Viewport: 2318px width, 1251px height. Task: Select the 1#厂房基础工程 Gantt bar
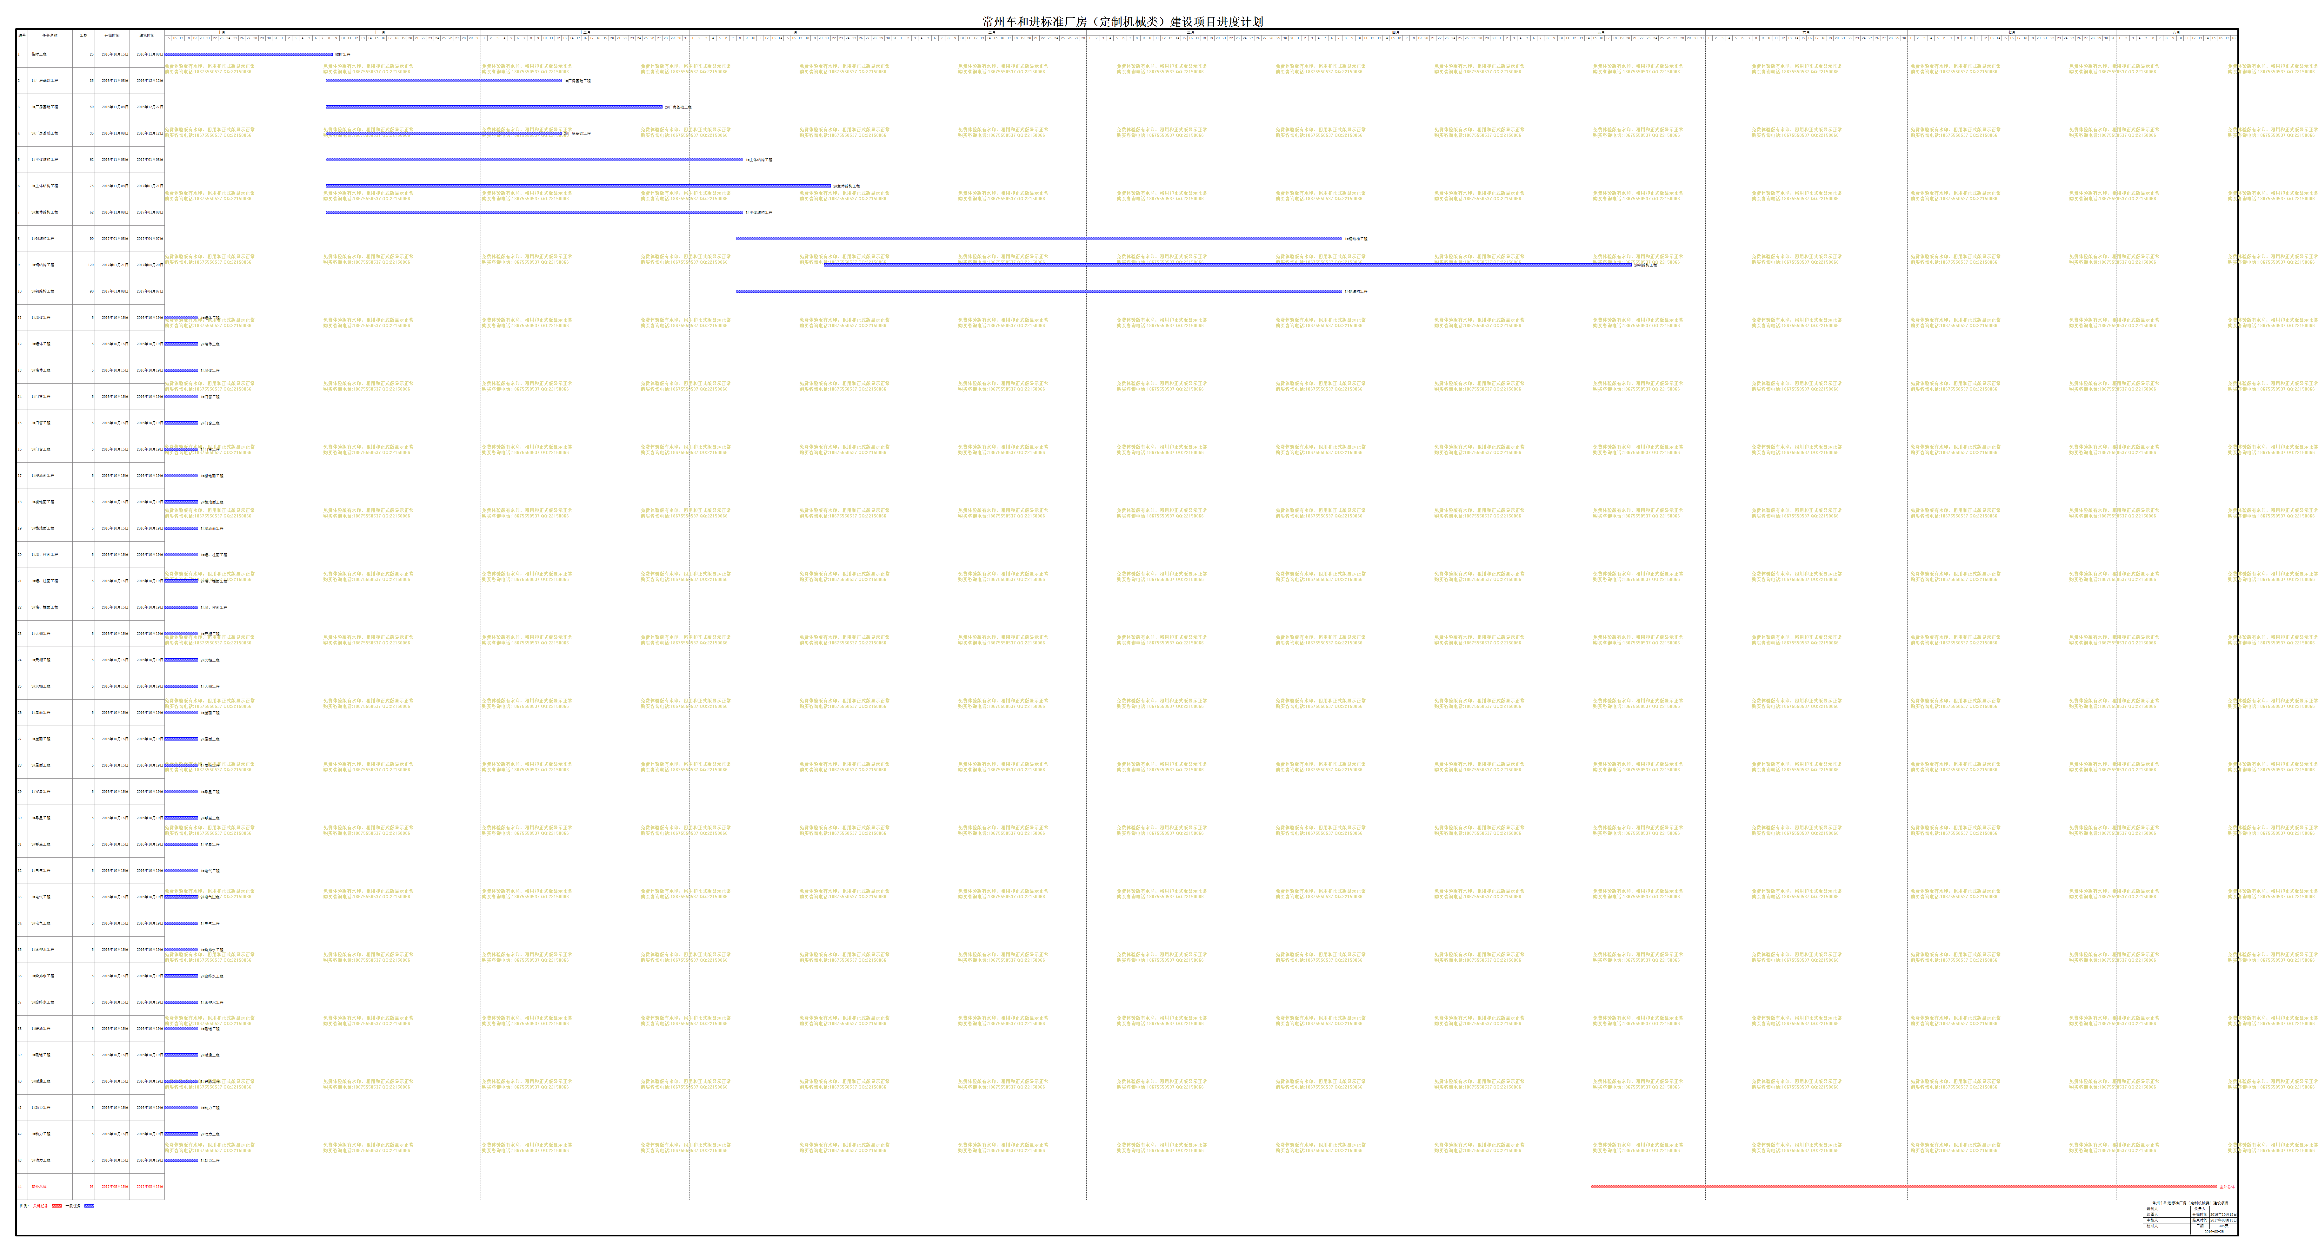pos(443,81)
